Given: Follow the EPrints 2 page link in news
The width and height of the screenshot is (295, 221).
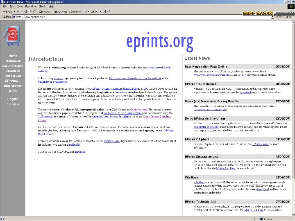Looking at the screenshot, I should coord(261,144).
